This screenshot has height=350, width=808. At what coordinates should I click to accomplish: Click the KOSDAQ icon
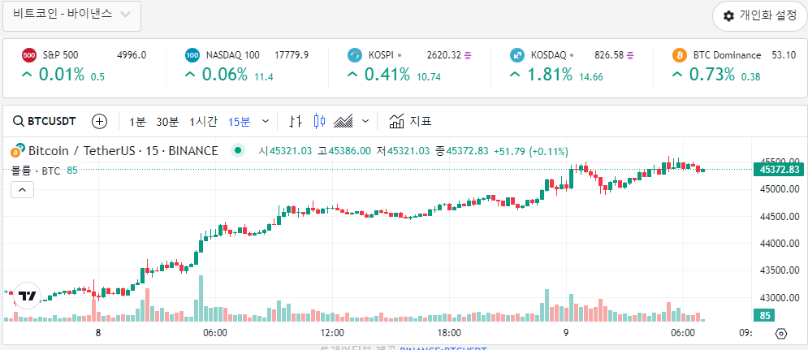516,55
